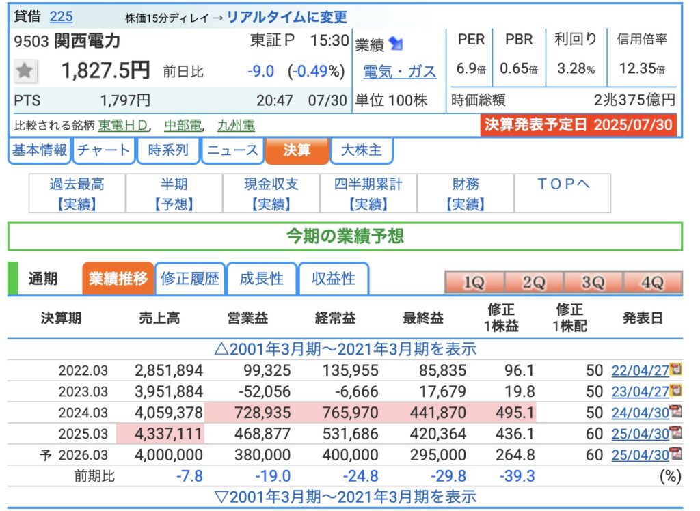Click the 決算発表予定日 2025/07/30 banner
The width and height of the screenshot is (700, 511).
(578, 125)
